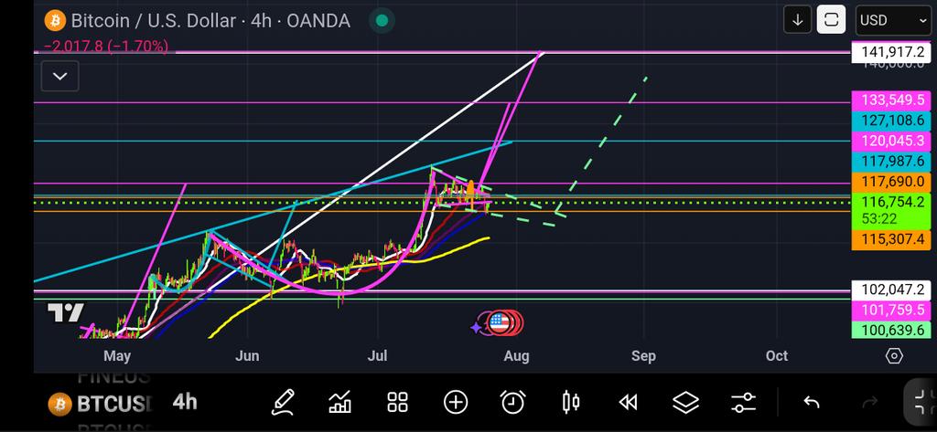Click the green market status dot

pyautogui.click(x=382, y=21)
